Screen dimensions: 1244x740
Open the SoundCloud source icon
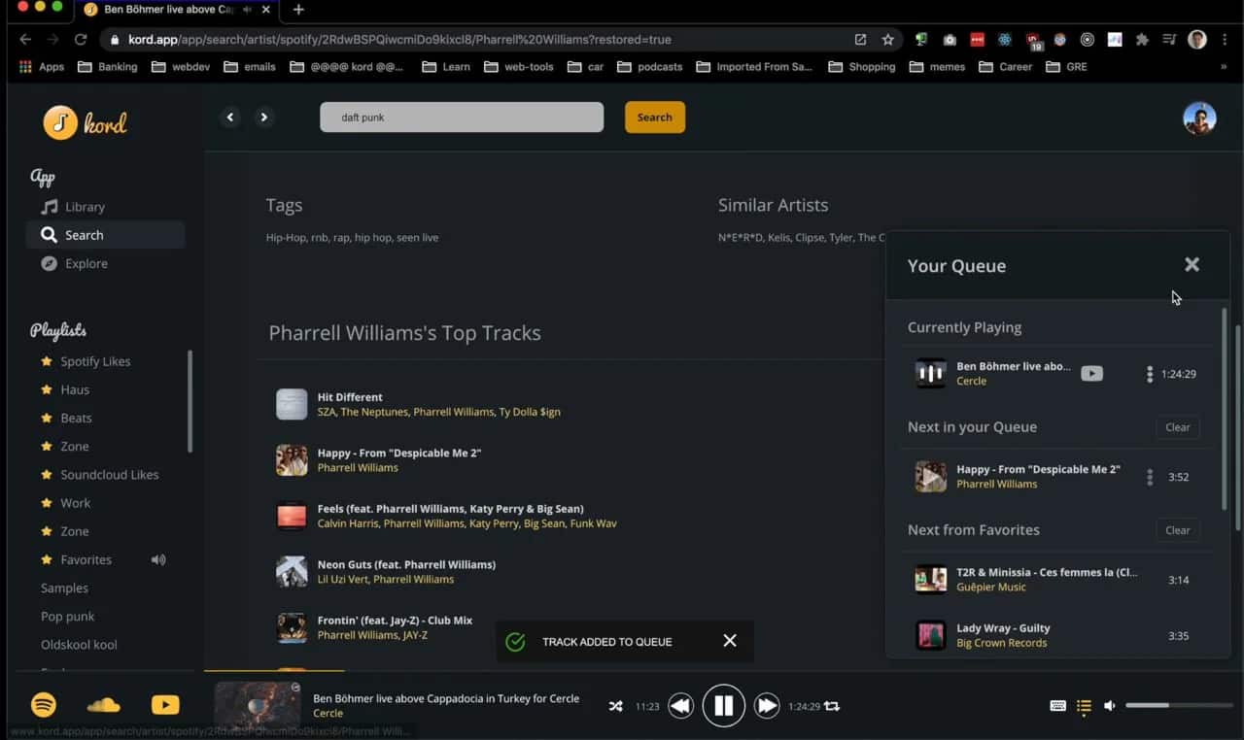[x=104, y=705]
